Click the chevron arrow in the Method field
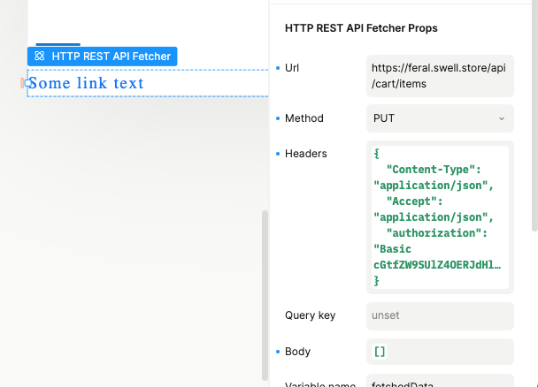 click(502, 118)
